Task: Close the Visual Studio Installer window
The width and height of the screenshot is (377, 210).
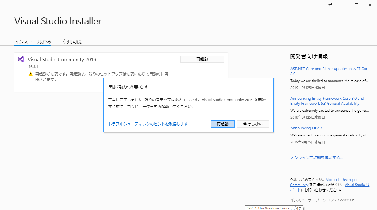Action: point(370,5)
